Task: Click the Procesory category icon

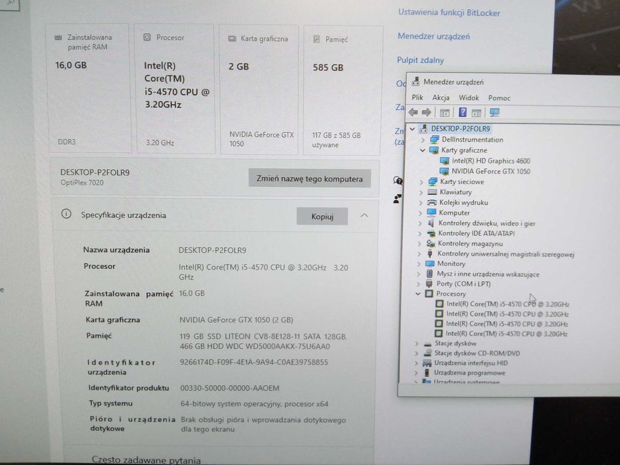Action: [429, 294]
